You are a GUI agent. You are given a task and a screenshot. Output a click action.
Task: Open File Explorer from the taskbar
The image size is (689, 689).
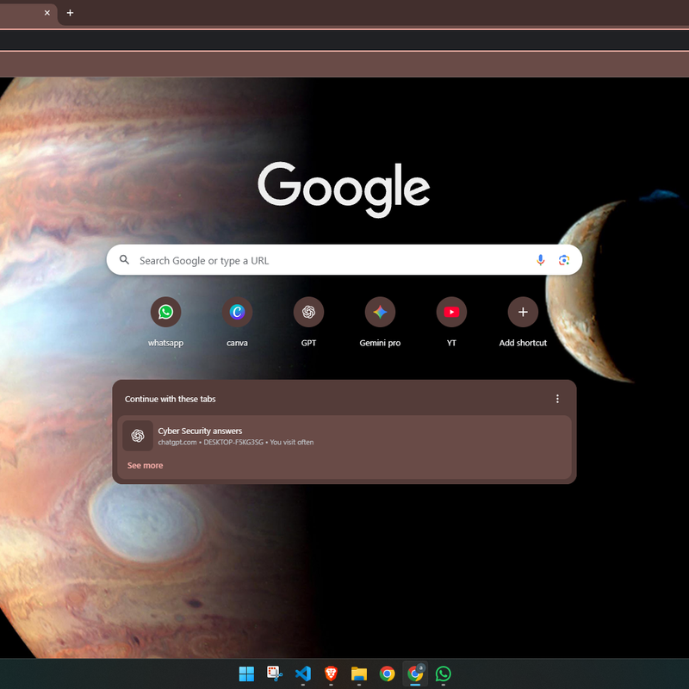tap(359, 673)
